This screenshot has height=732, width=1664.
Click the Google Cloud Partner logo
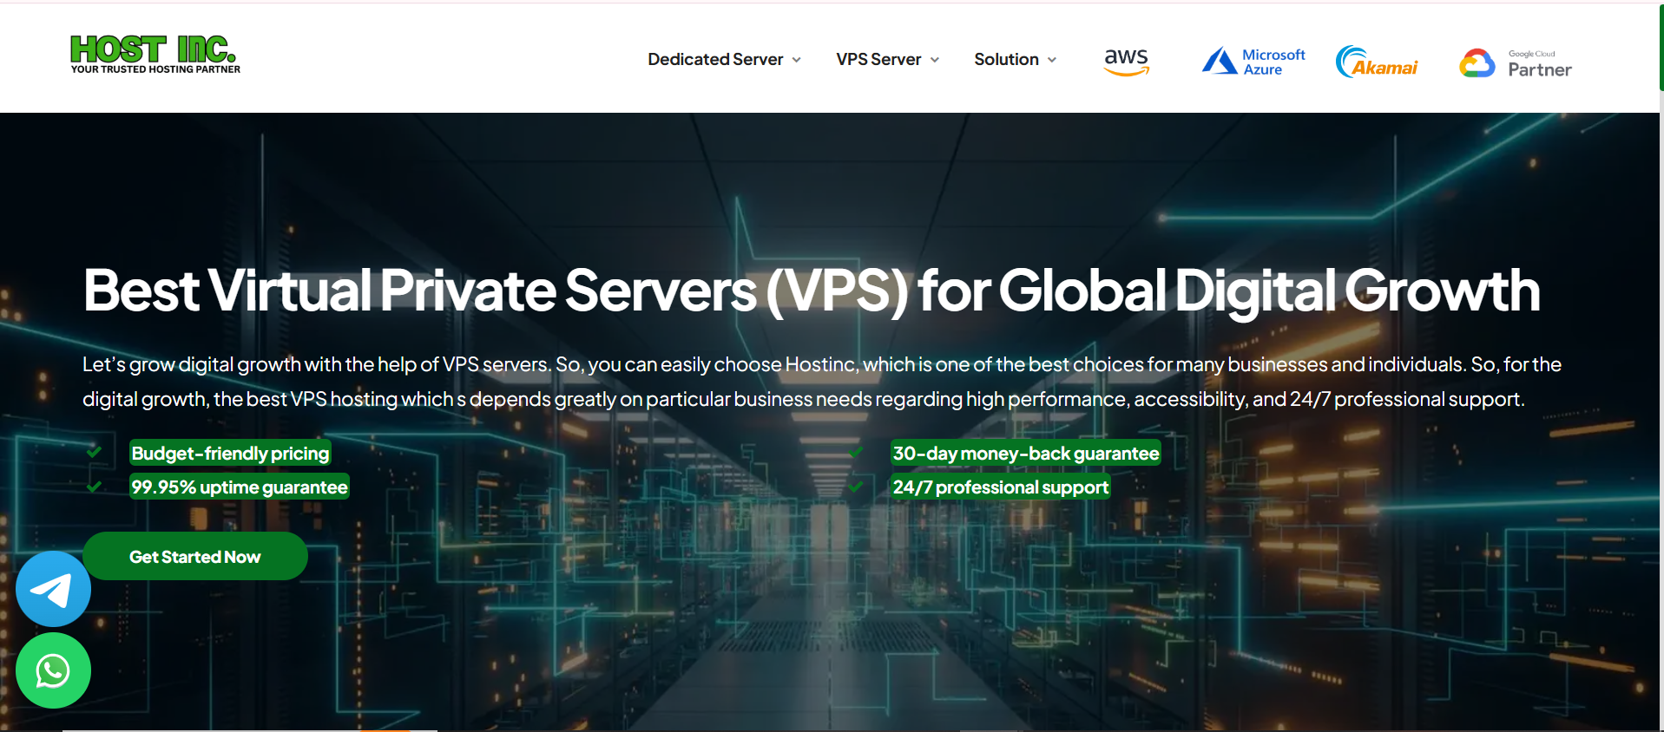point(1516,63)
